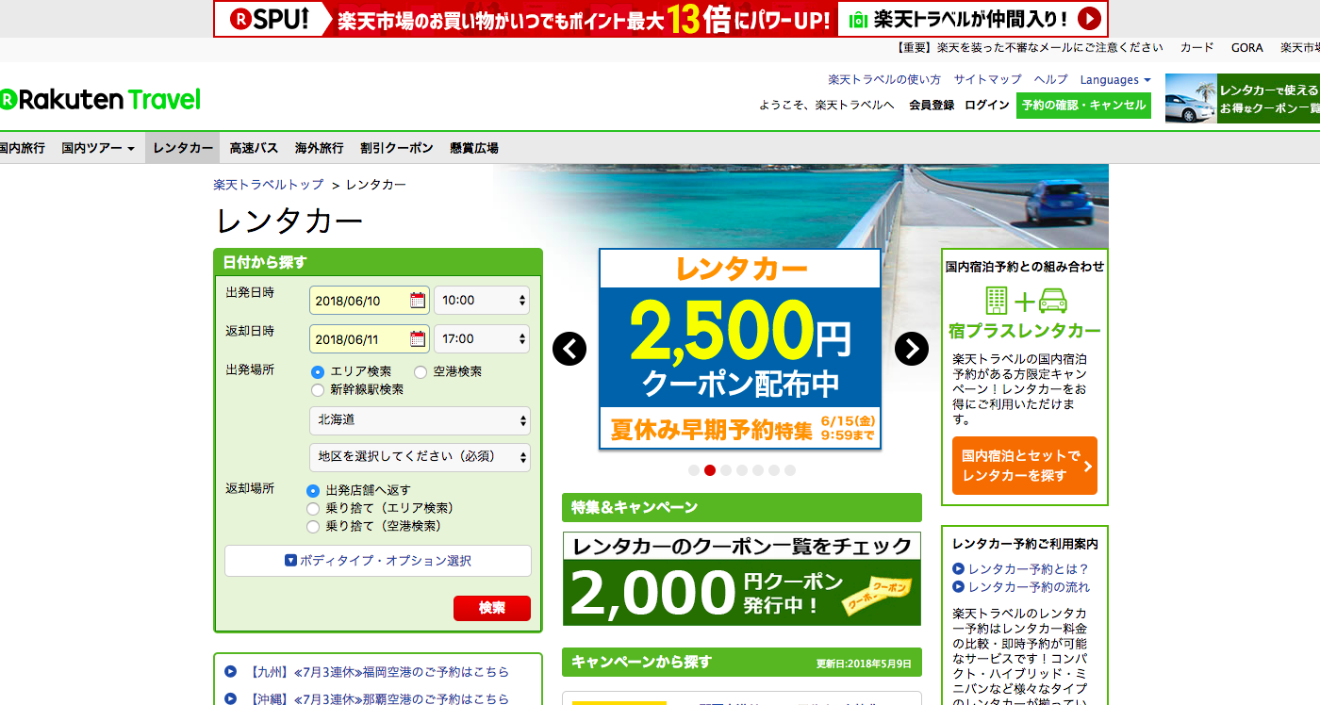Open 国内旅行 navigation tab
This screenshot has height=705, width=1320.
click(23, 148)
